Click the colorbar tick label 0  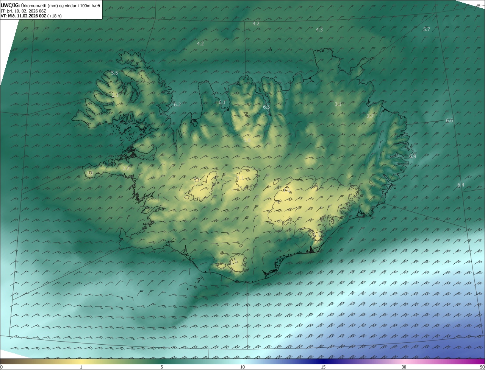[2, 367]
